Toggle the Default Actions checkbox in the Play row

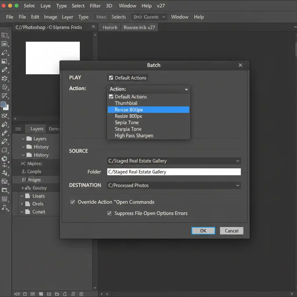pyautogui.click(x=111, y=78)
